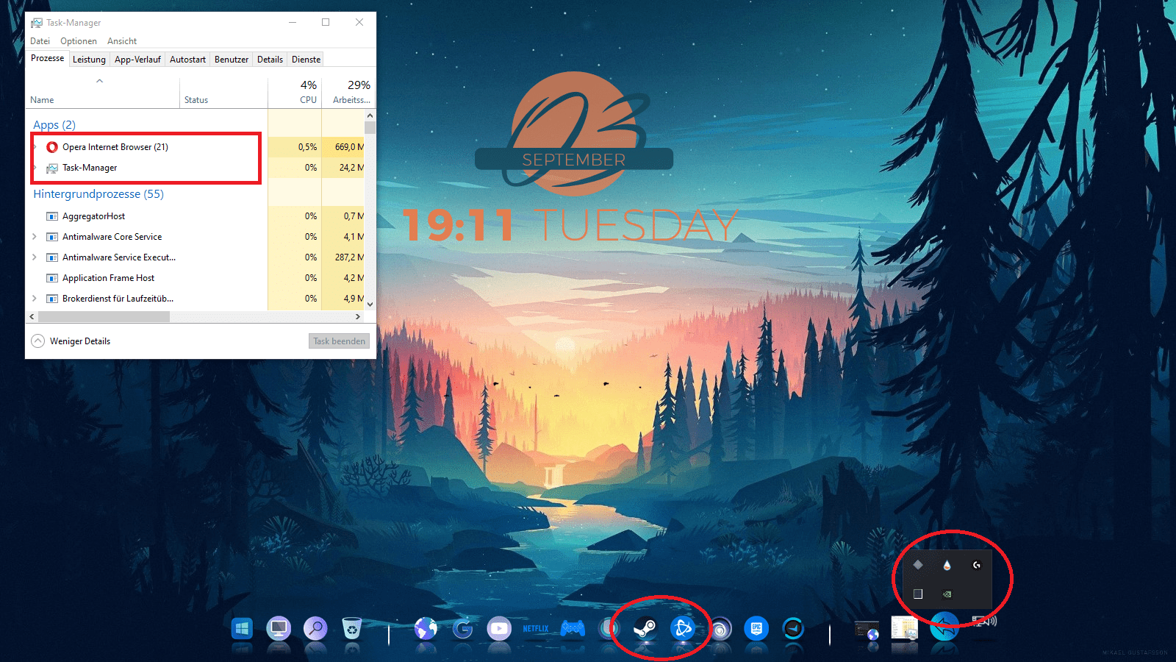
Task: Click the horizontal scrollbar in process list
Action: (x=104, y=316)
